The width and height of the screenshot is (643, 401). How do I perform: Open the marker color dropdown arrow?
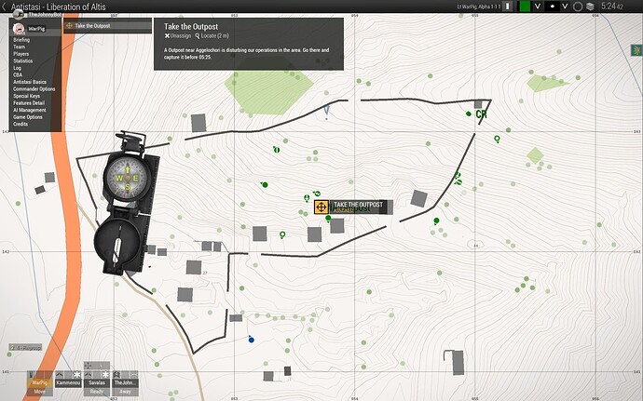point(537,7)
